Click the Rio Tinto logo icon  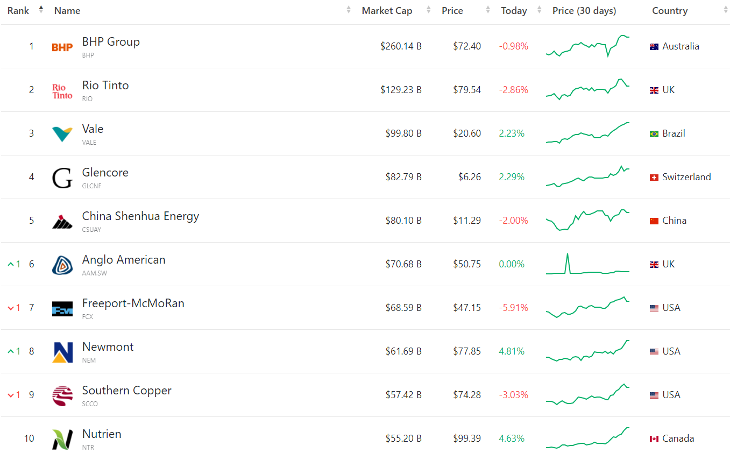pos(62,91)
